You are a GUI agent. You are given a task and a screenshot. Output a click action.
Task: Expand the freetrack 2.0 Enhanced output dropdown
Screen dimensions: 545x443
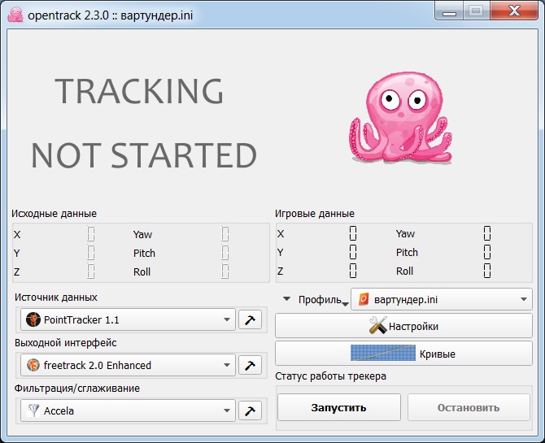pos(128,365)
